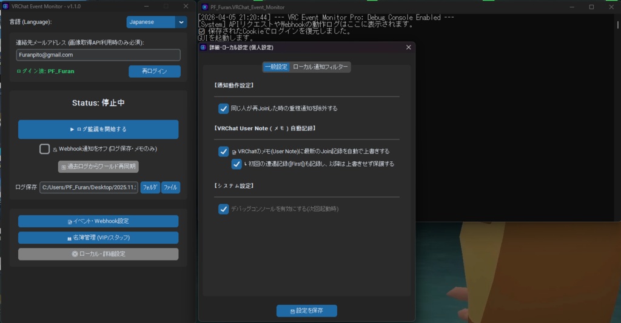This screenshot has height=323, width=621.
Task: Click the Status: 停止中 label
Action: pos(98,103)
